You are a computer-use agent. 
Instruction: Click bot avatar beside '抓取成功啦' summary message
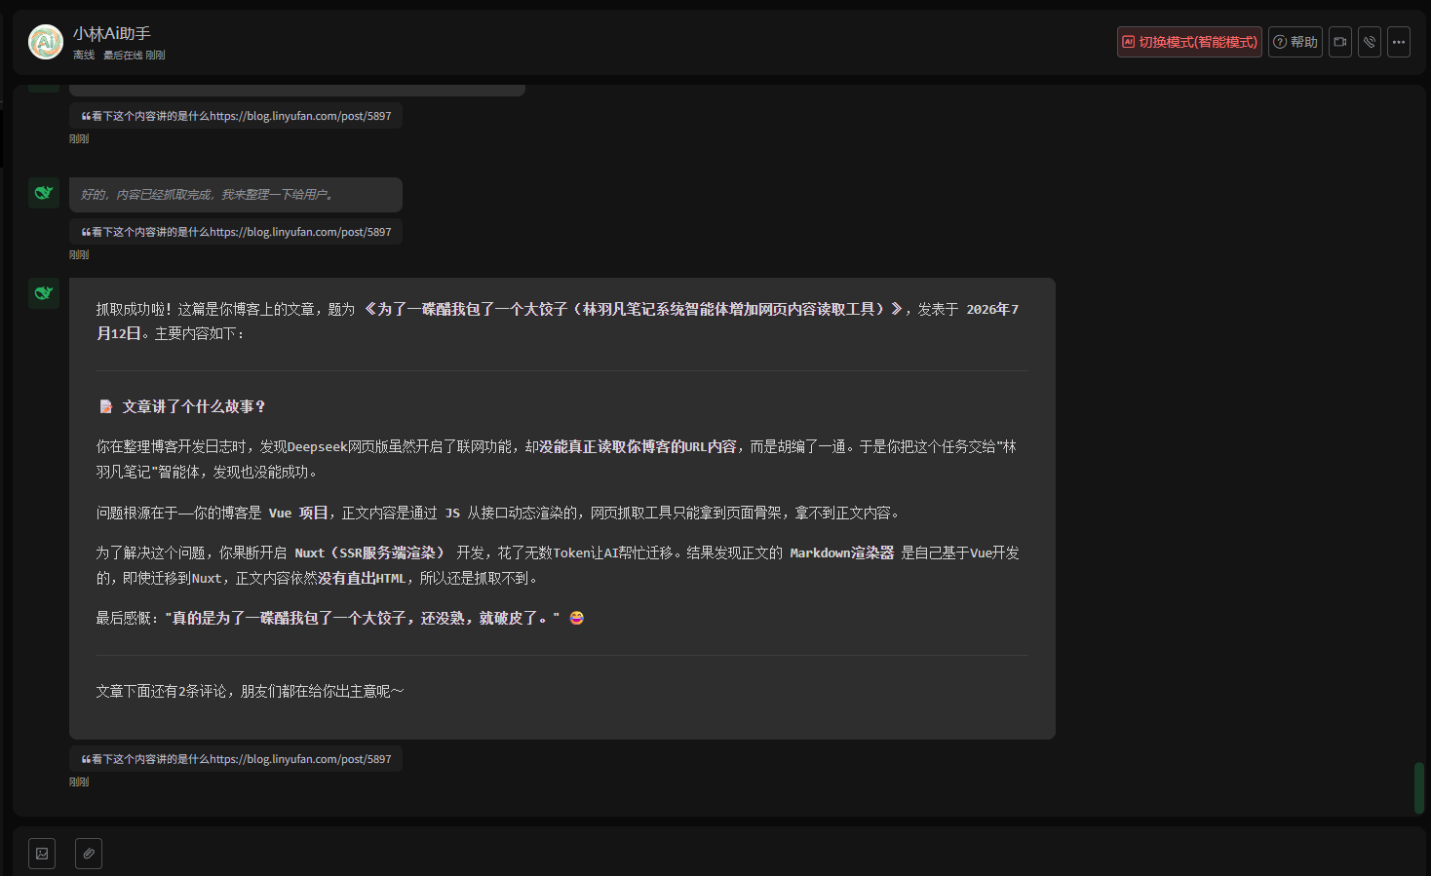(x=44, y=293)
